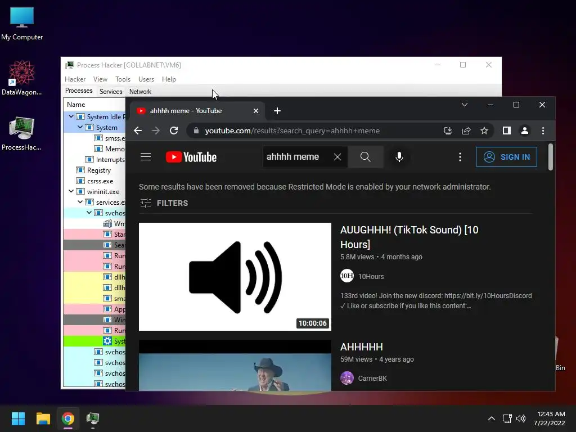Collapse wininit.exe tree node
This screenshot has width=576, height=432.
71,191
